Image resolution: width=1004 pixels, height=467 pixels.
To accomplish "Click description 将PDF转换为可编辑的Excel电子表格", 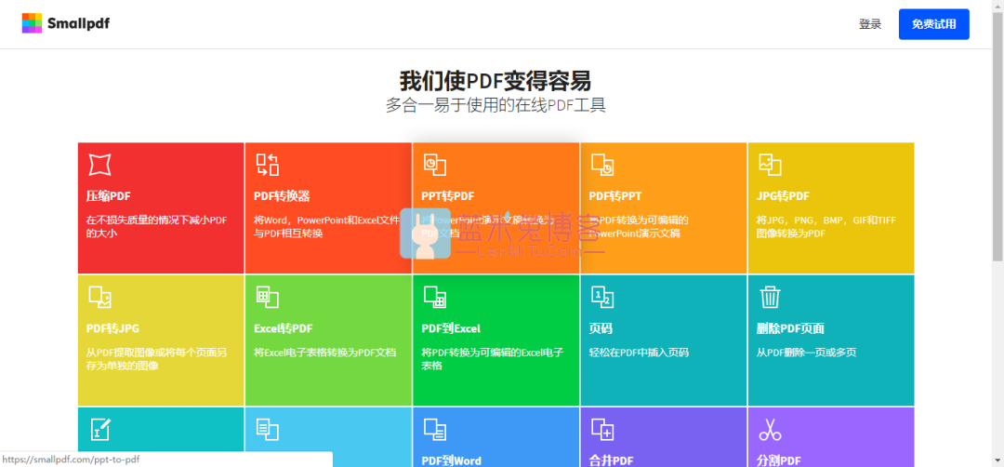I will pos(493,359).
